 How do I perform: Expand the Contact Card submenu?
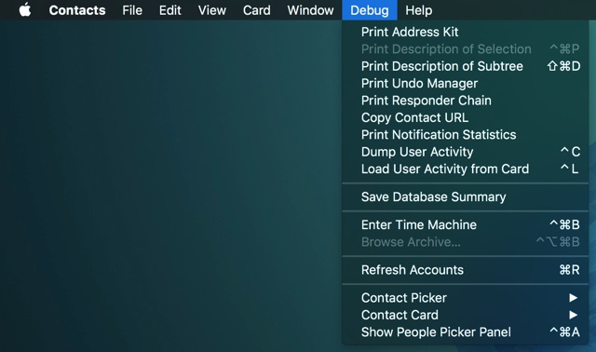point(466,315)
